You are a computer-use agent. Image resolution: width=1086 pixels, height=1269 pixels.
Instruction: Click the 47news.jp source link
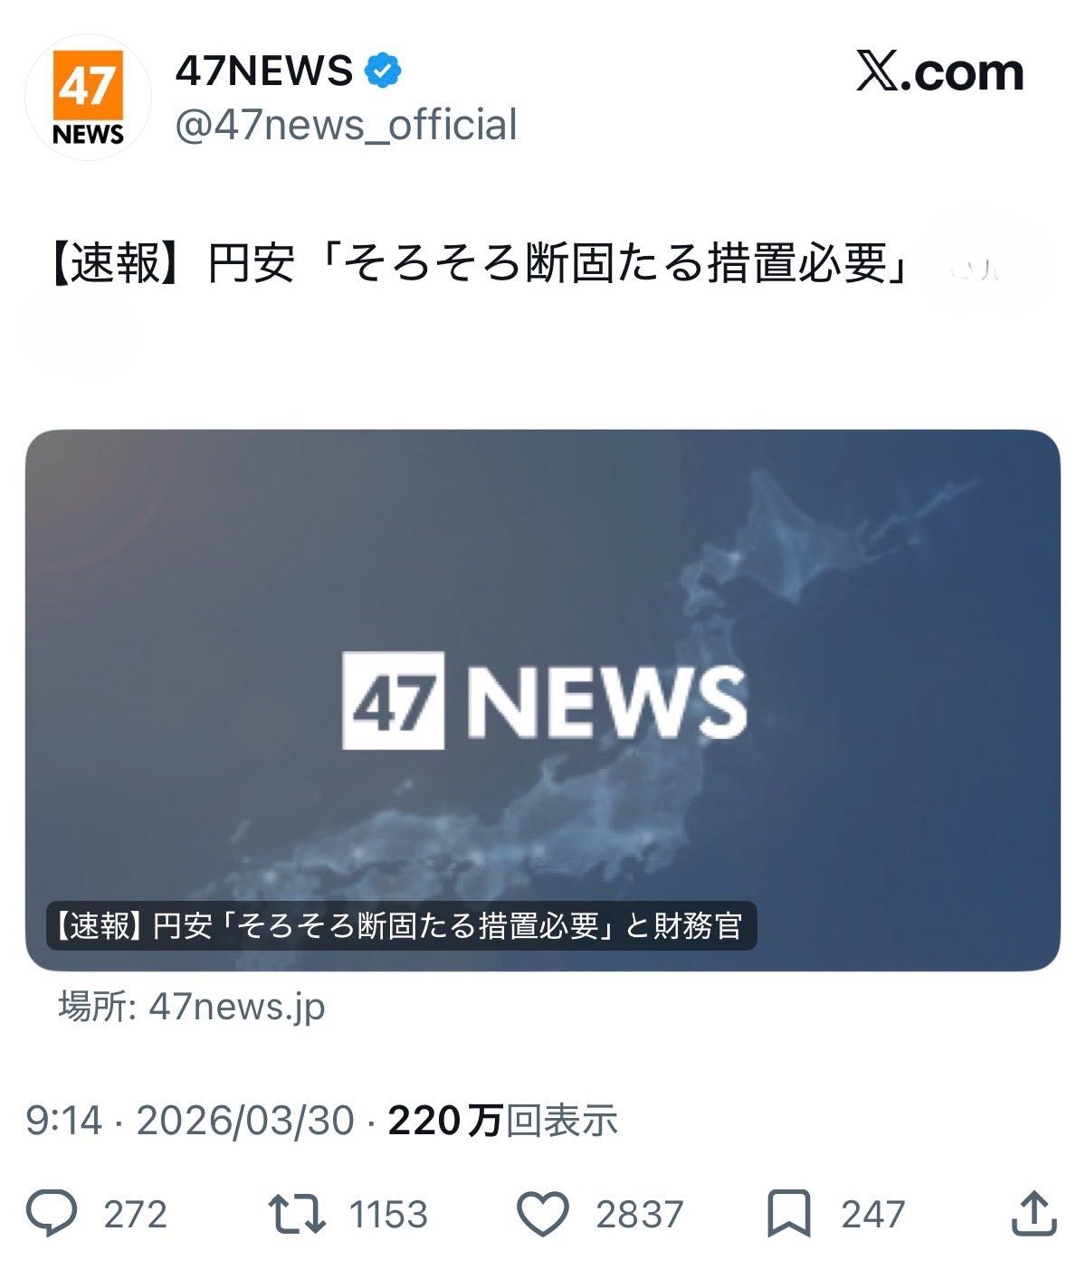192,1007
